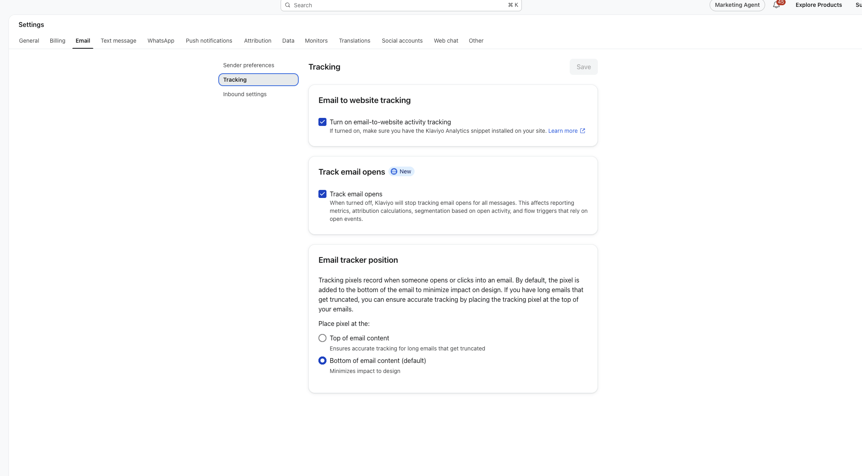Click the notification bell icon
This screenshot has height=476, width=862.
point(776,5)
